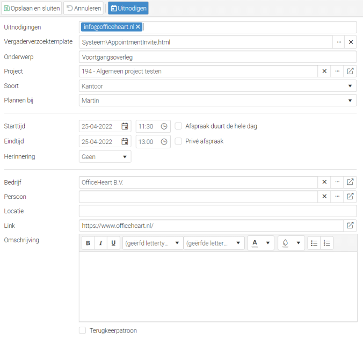Open Starttijd calendar picker

(x=125, y=126)
